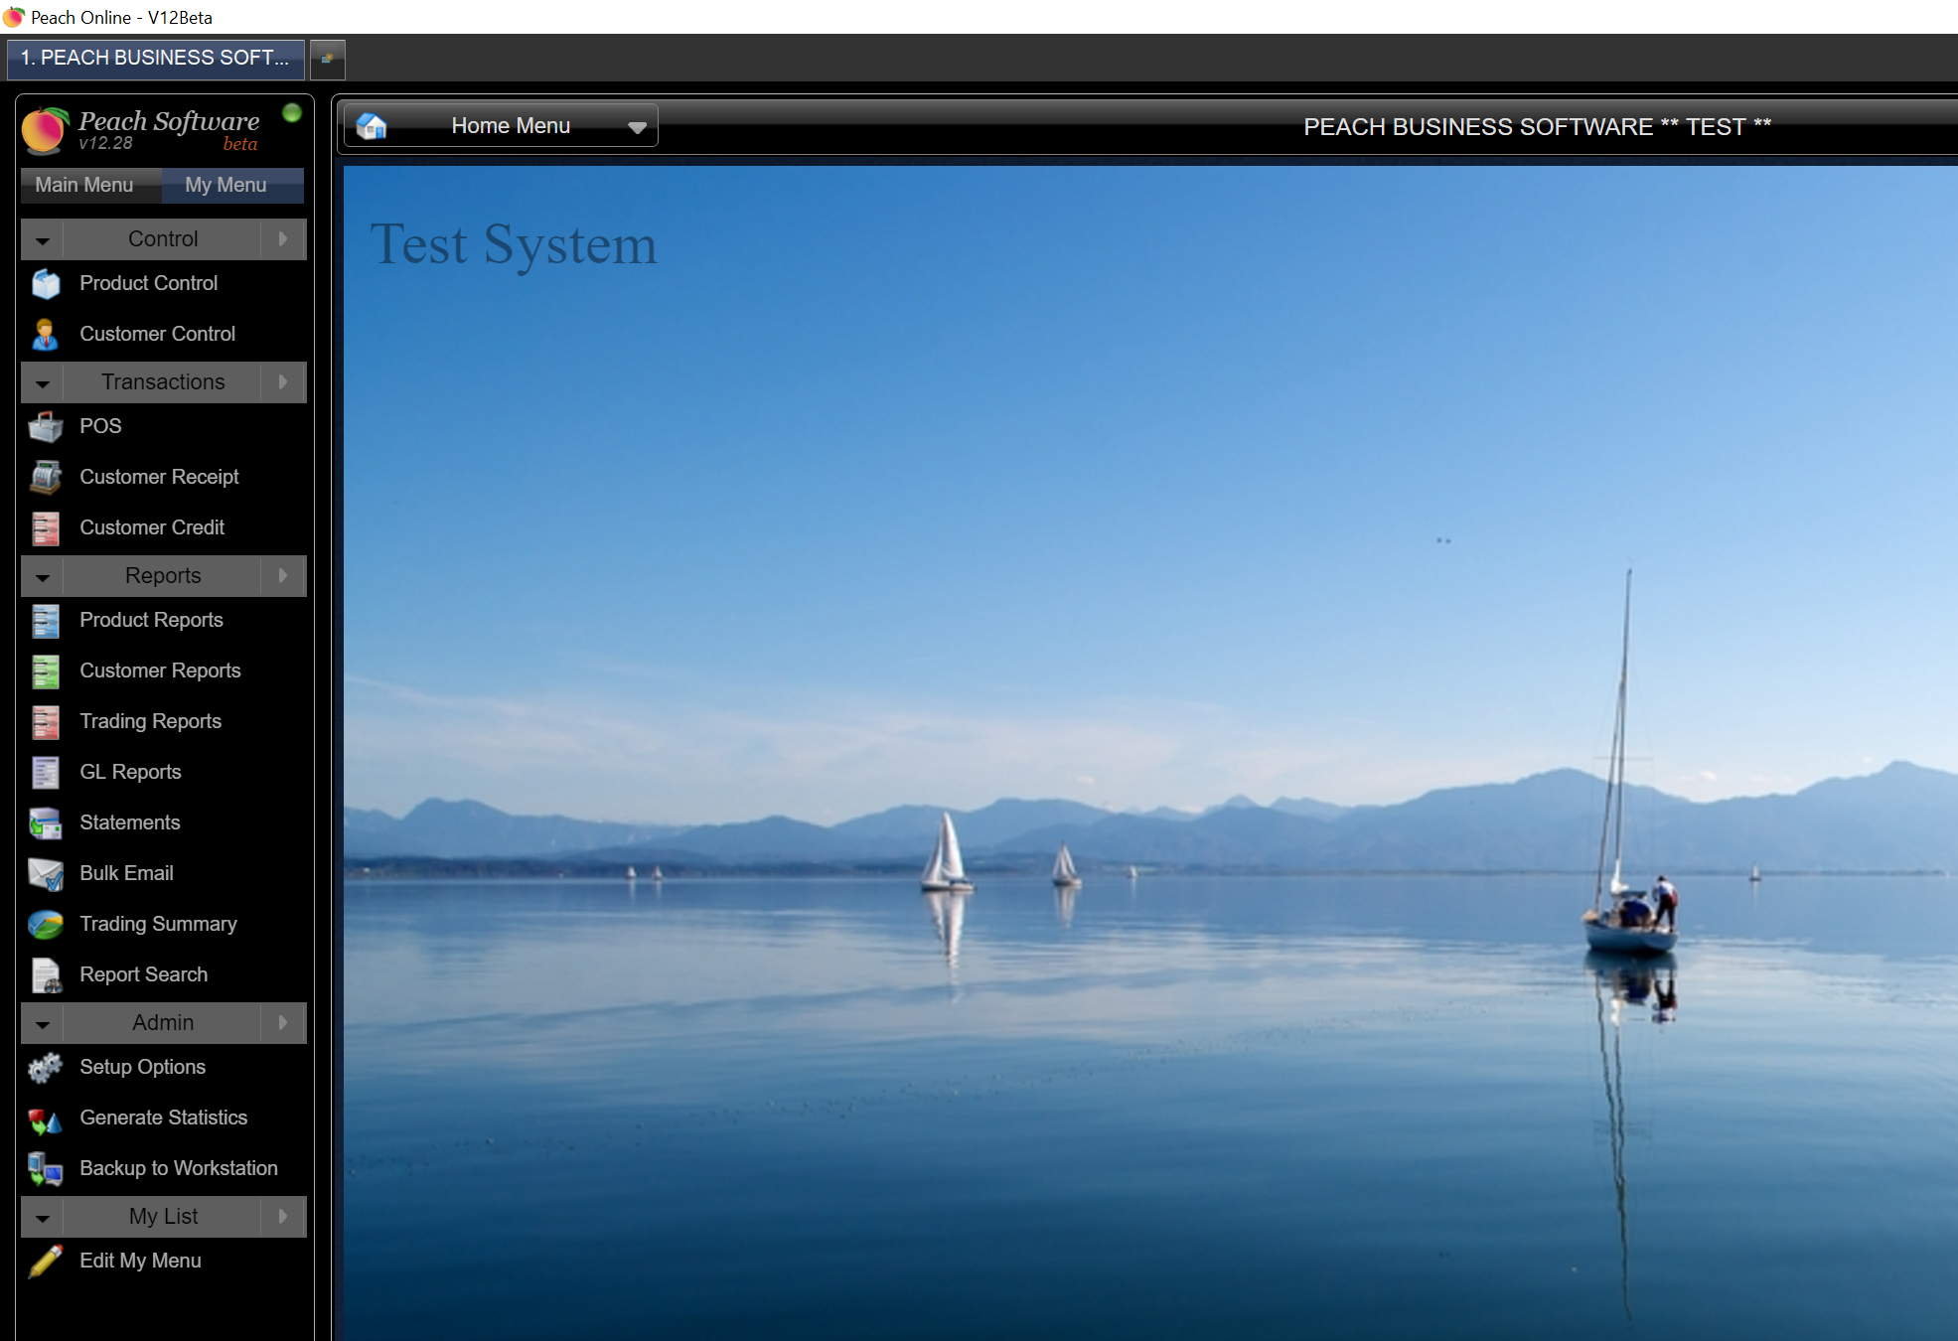Select the PEACH BUSINESS SOFT workspace tab
This screenshot has width=1958, height=1341.
tap(155, 59)
